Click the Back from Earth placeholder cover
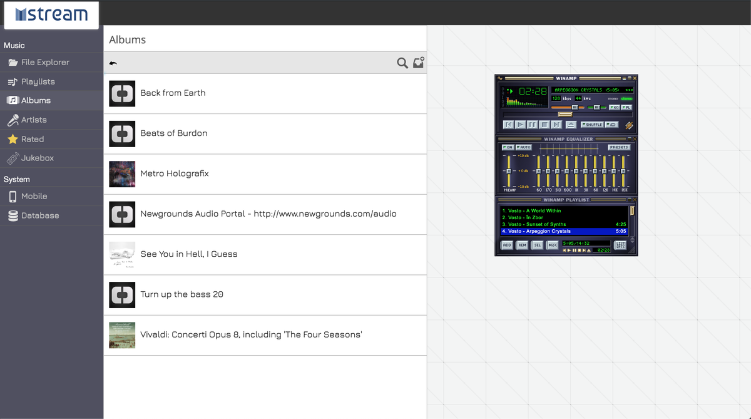The height and width of the screenshot is (419, 751). coord(122,93)
